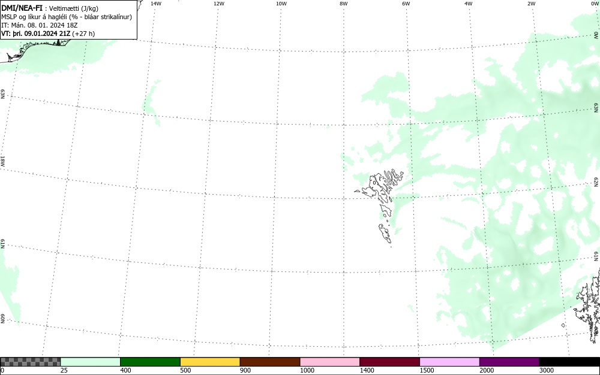The image size is (600, 375).
Task: Click the 63N label on left edge
Action: pos(2,94)
